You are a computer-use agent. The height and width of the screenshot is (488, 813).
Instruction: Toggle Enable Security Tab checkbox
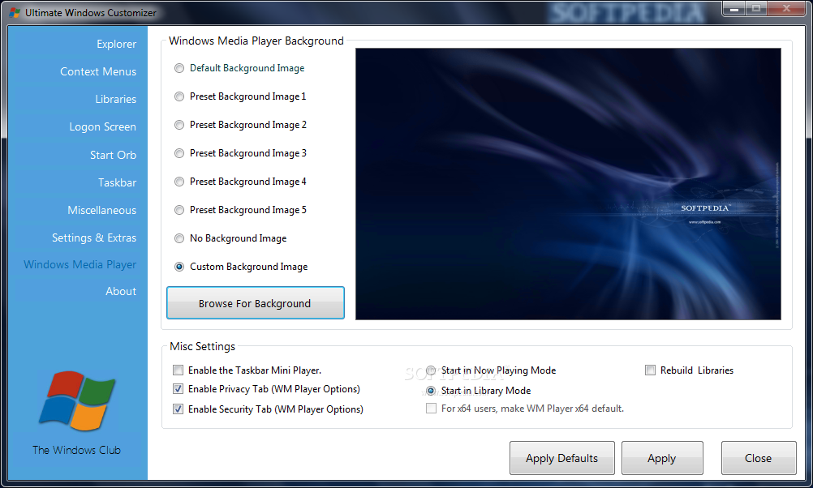(179, 409)
